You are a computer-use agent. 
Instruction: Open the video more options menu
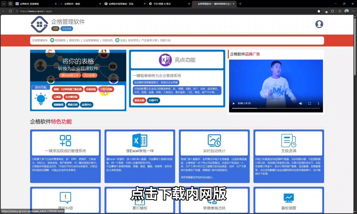click(x=318, y=103)
